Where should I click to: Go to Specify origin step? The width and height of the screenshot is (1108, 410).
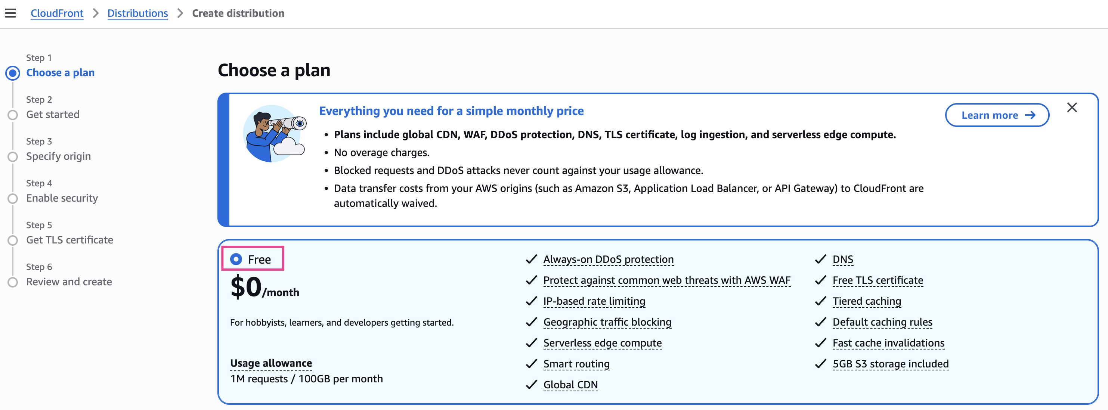58,156
